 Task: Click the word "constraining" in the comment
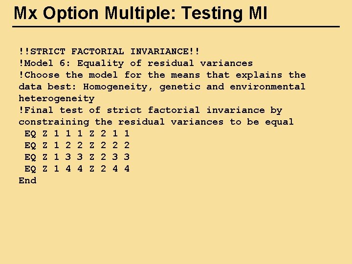coord(54,122)
